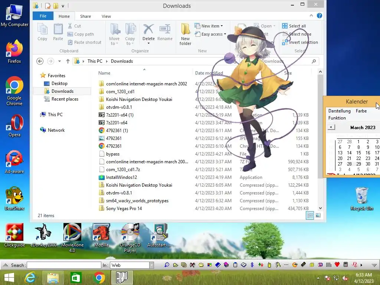Click the red heart icon in search toolbar

click(x=337, y=265)
